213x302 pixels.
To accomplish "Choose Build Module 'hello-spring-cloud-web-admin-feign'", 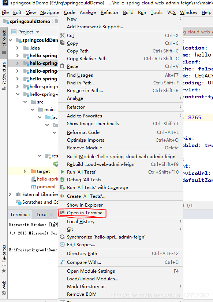I will tap(120, 157).
